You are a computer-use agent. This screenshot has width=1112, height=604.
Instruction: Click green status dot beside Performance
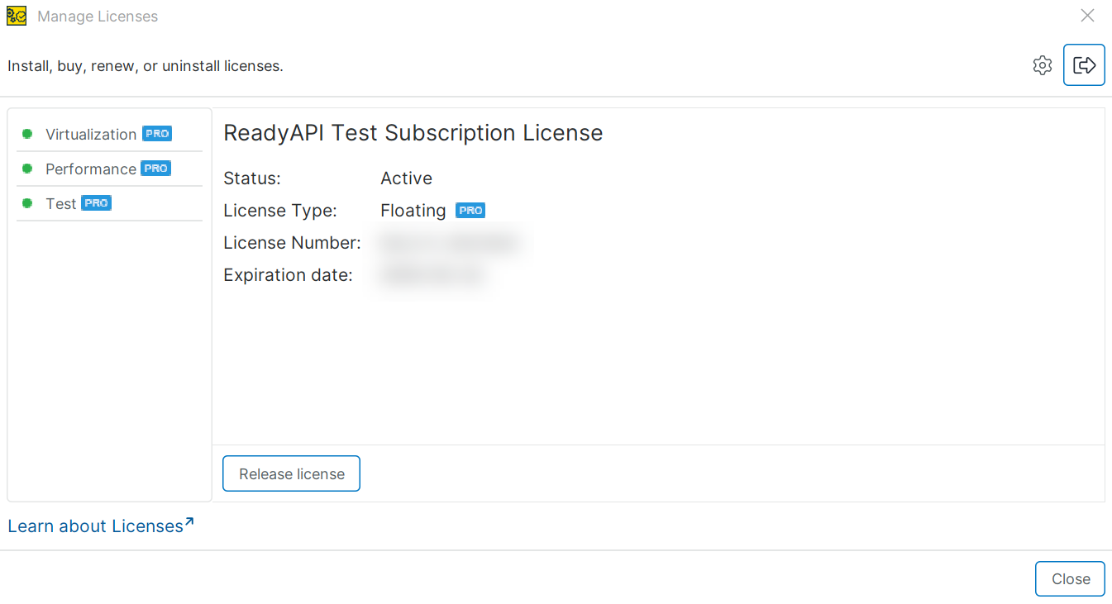(x=27, y=169)
